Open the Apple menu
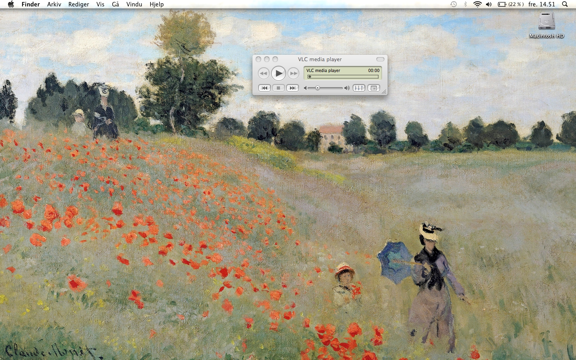The width and height of the screenshot is (576, 360). click(11, 4)
